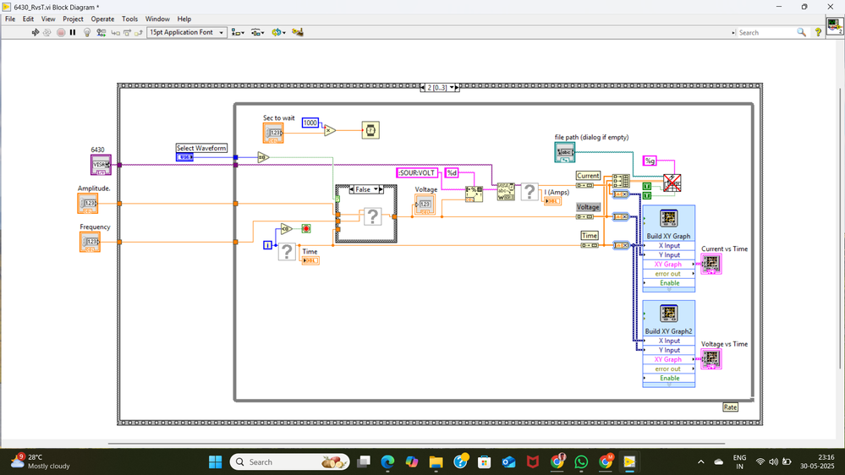
Task: Select the Build XY Graph2 express VI icon
Action: [669, 314]
